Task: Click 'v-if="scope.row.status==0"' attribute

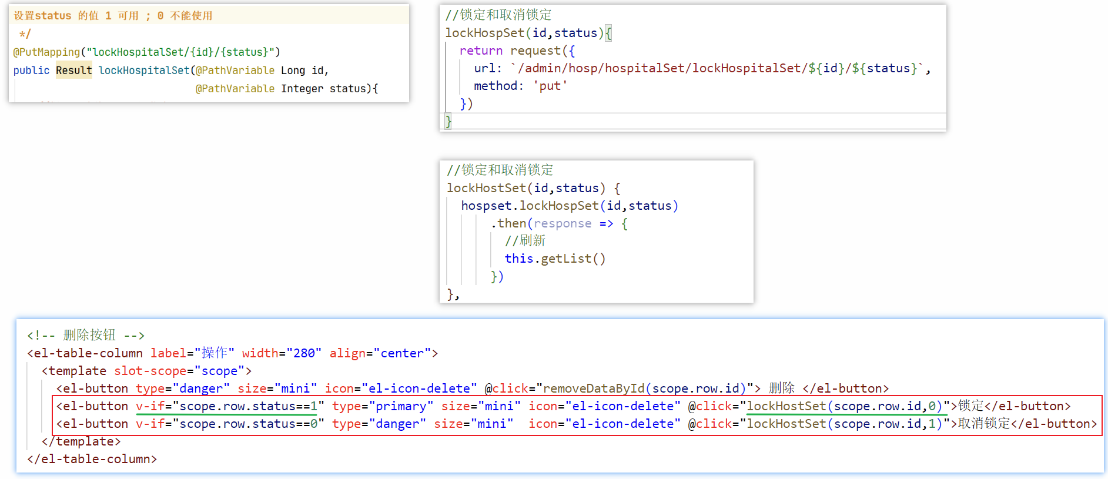Action: pos(230,424)
